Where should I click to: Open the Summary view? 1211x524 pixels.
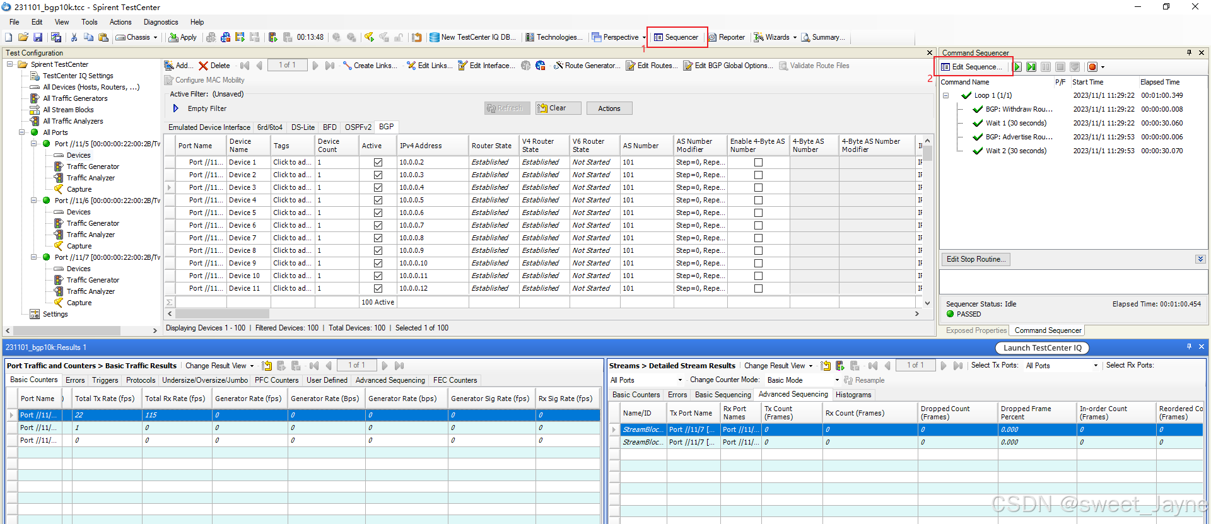click(823, 37)
